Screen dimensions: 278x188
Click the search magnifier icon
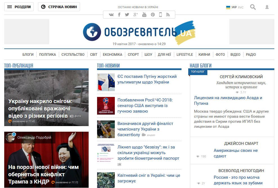tap(253, 7)
